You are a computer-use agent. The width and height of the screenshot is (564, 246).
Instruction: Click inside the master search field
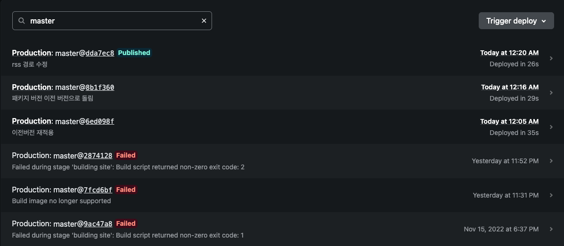(112, 21)
